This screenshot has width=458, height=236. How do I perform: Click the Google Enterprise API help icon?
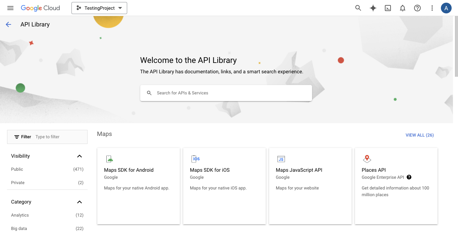(x=409, y=177)
